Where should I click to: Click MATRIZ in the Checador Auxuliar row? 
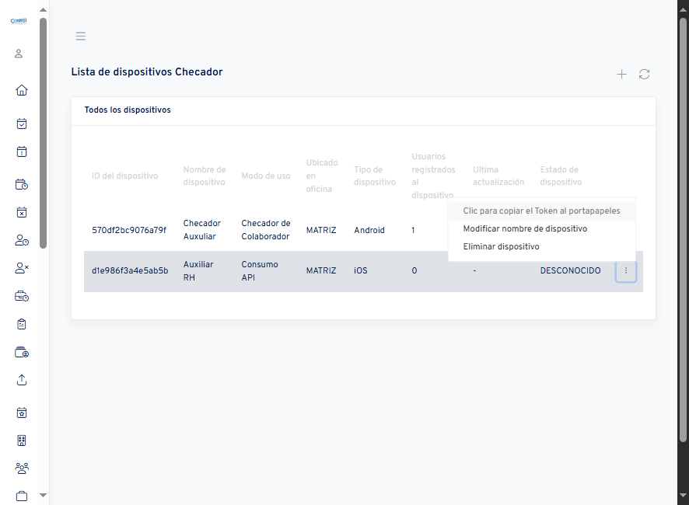321,230
